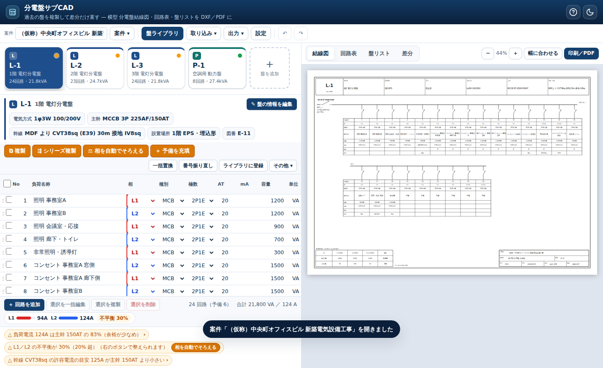Viewport: 603px width, 368px height.
Task: Toggle the select-all checkbox in header
Action: (7, 184)
